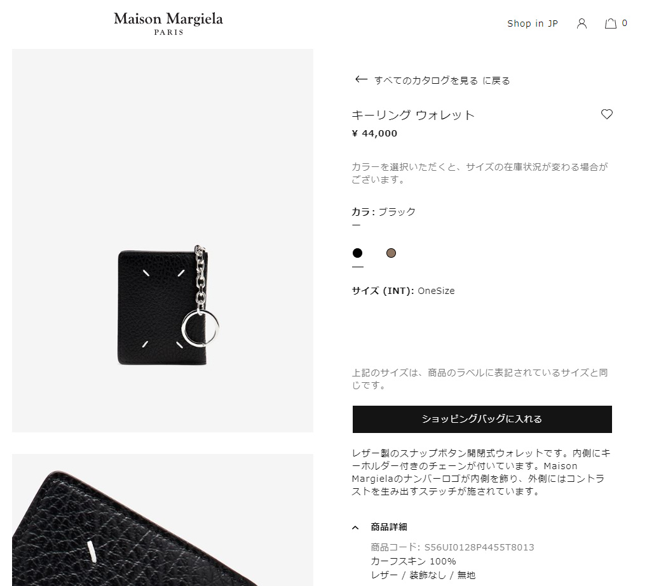The width and height of the screenshot is (647, 586).
Task: Open main wallet product image
Action: (x=163, y=241)
